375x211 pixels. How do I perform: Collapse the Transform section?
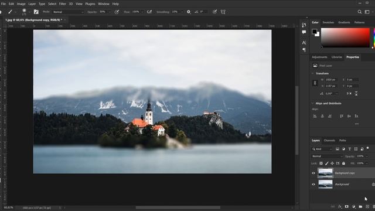coord(312,73)
